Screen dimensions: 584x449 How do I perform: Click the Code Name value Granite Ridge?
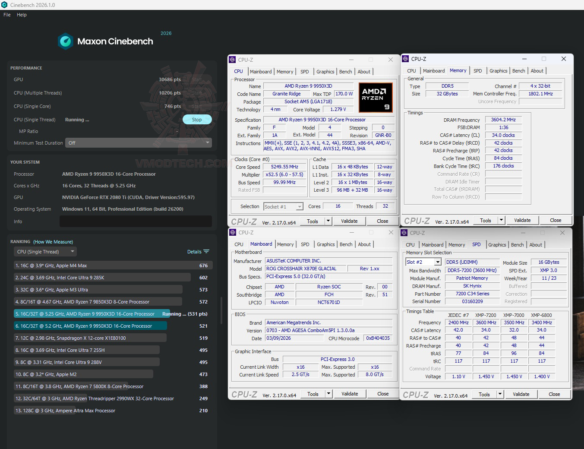coord(287,94)
